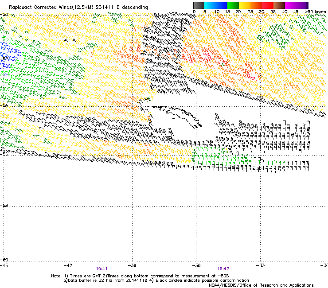Click the 'Data buffer is 22 hrs' note

(x=156, y=280)
